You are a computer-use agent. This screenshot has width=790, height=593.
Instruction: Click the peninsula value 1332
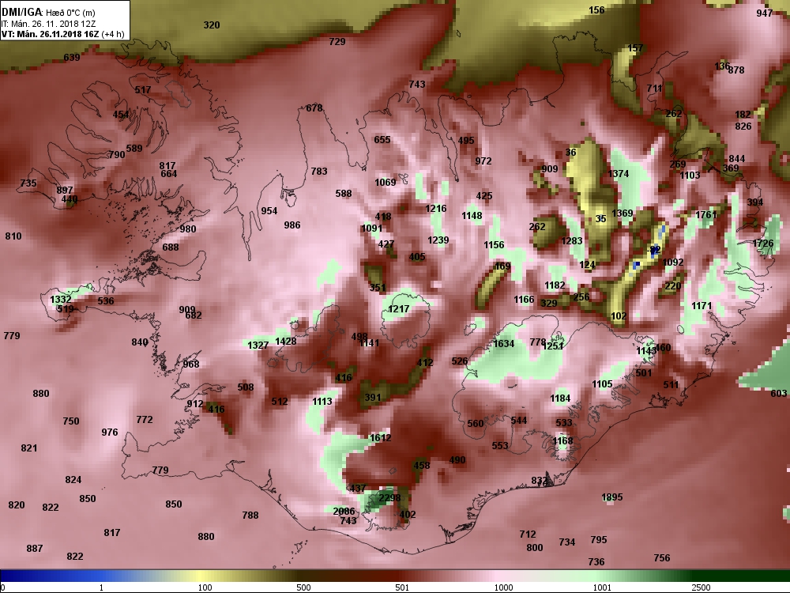61,300
